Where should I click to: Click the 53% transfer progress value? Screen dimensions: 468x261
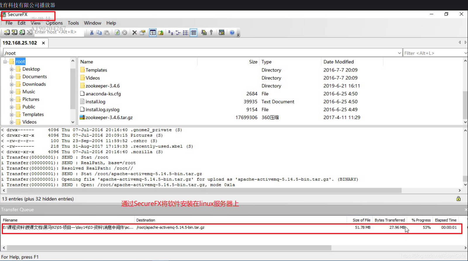click(426, 227)
